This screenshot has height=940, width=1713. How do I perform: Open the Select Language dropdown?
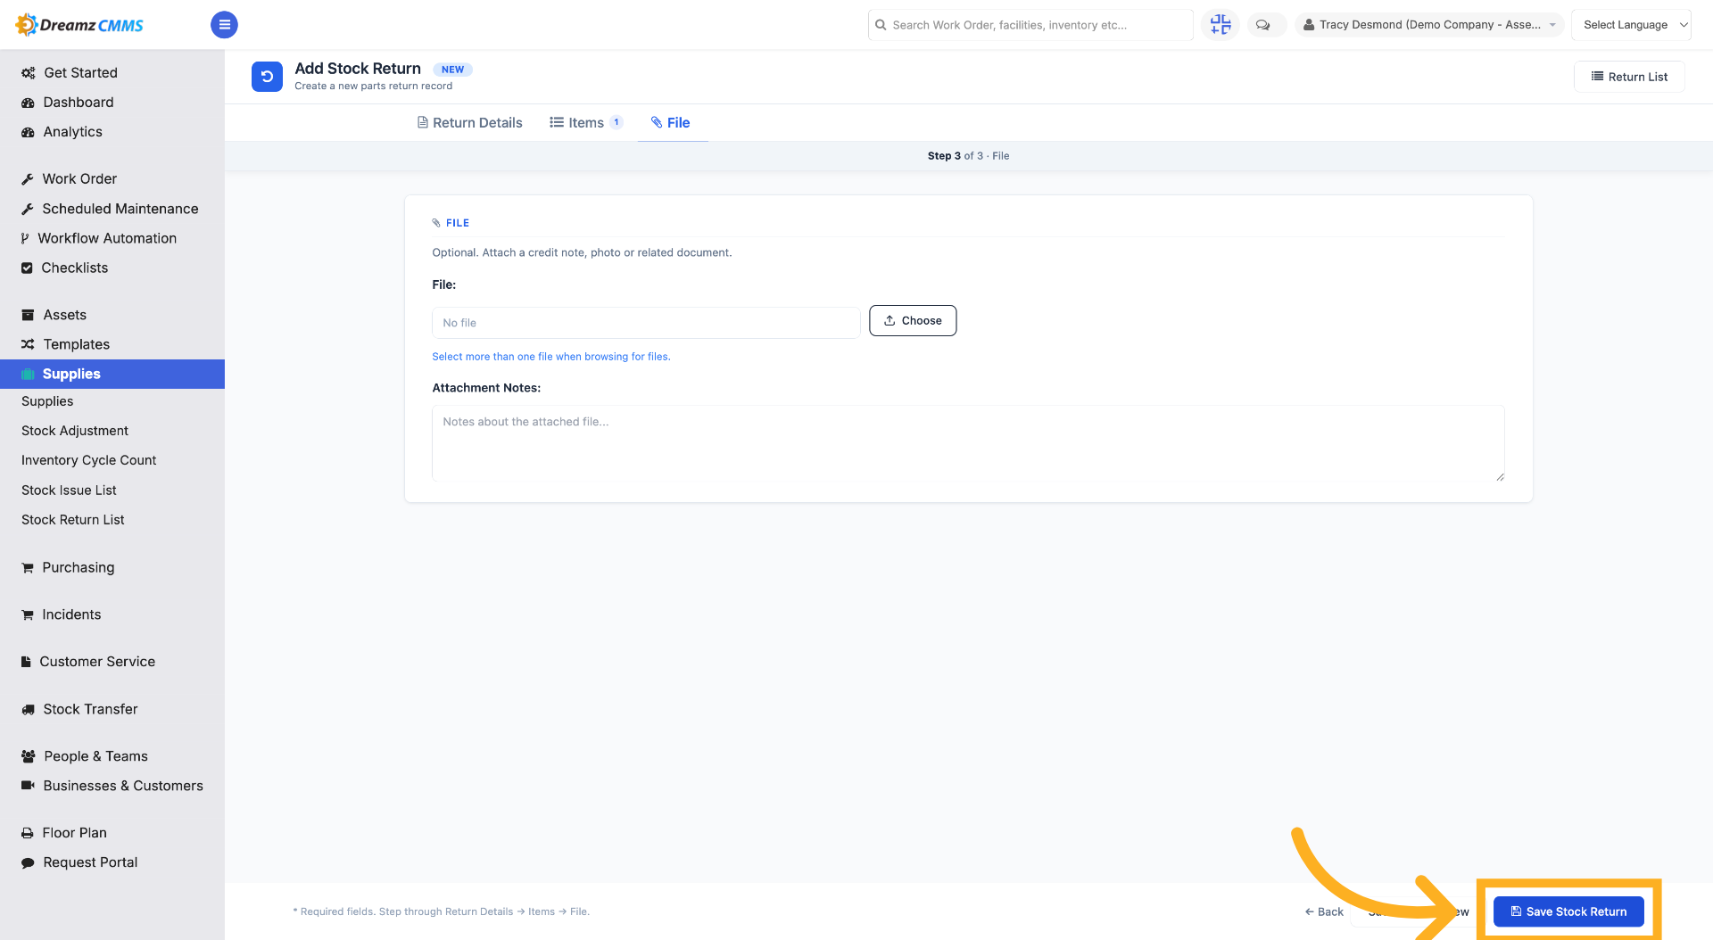tap(1631, 25)
